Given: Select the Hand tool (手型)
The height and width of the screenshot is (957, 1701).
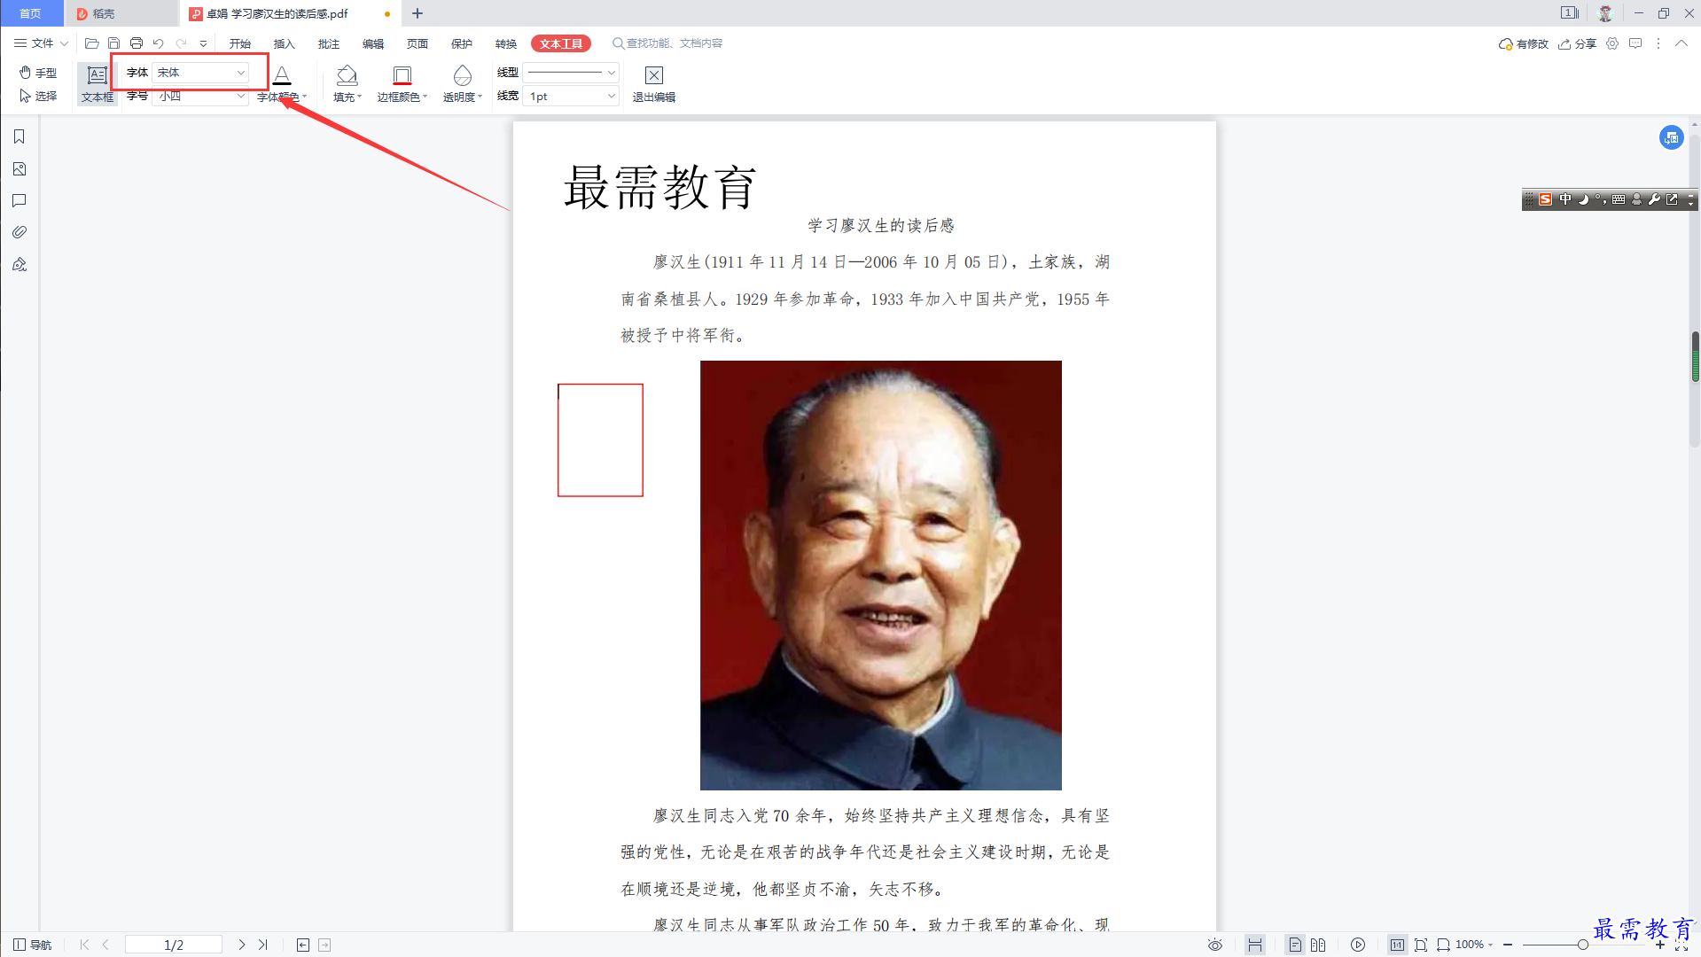Looking at the screenshot, I should [38, 73].
